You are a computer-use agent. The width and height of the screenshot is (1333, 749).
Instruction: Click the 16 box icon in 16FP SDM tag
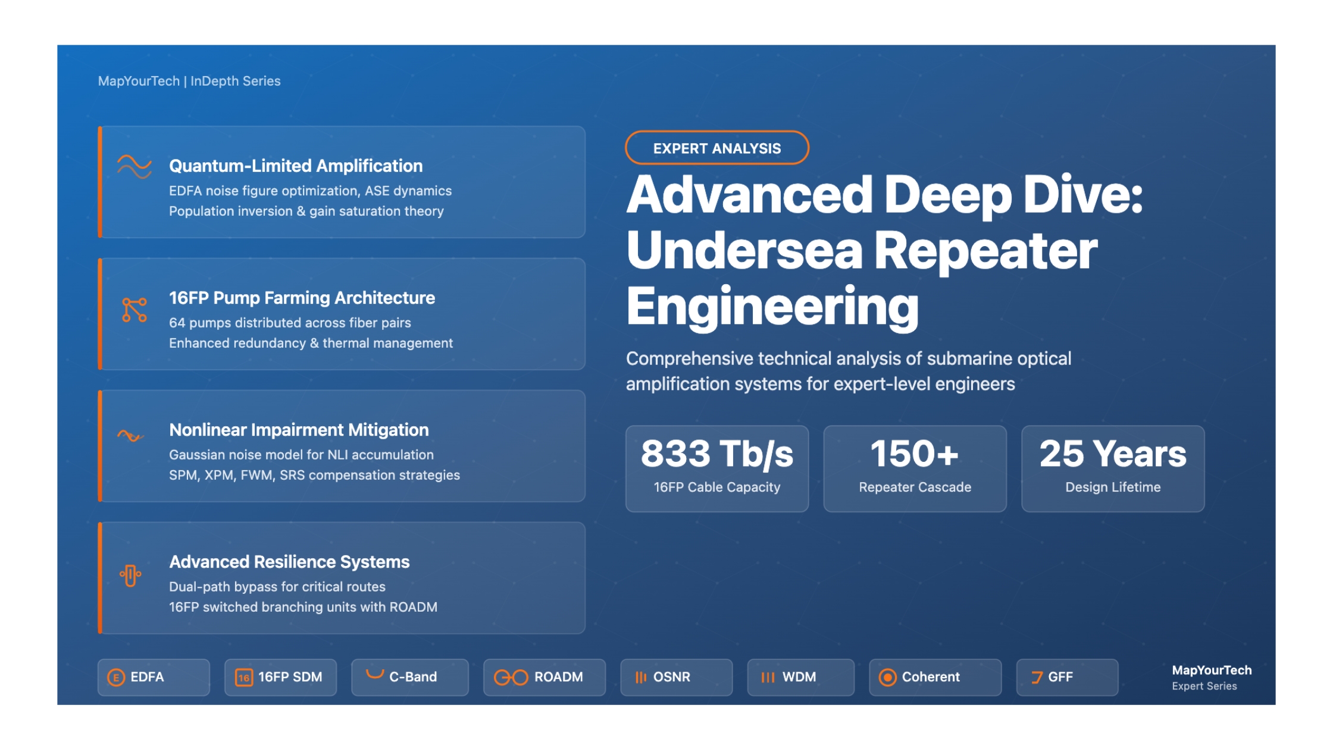pyautogui.click(x=244, y=677)
